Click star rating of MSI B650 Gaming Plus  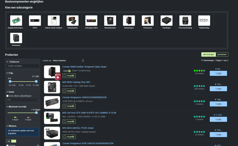point(199,86)
